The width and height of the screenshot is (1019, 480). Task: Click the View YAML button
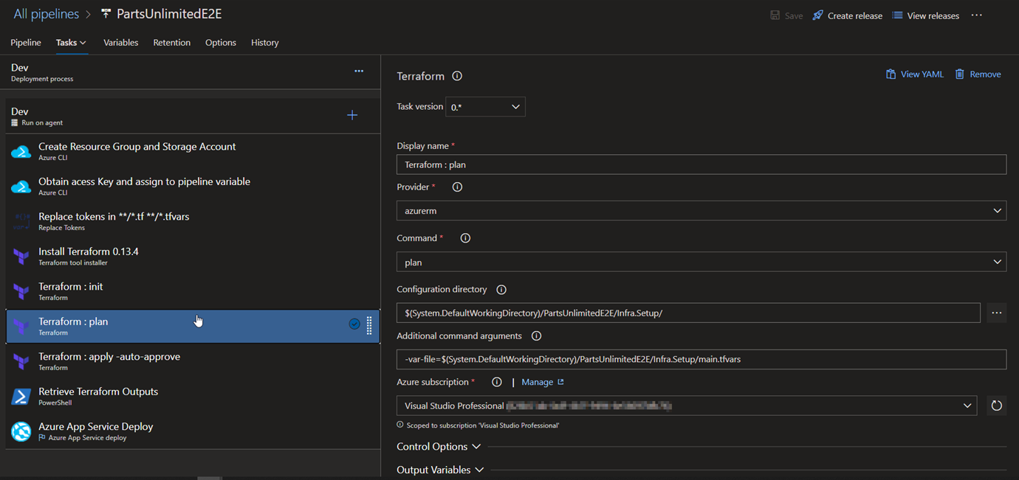pos(914,74)
